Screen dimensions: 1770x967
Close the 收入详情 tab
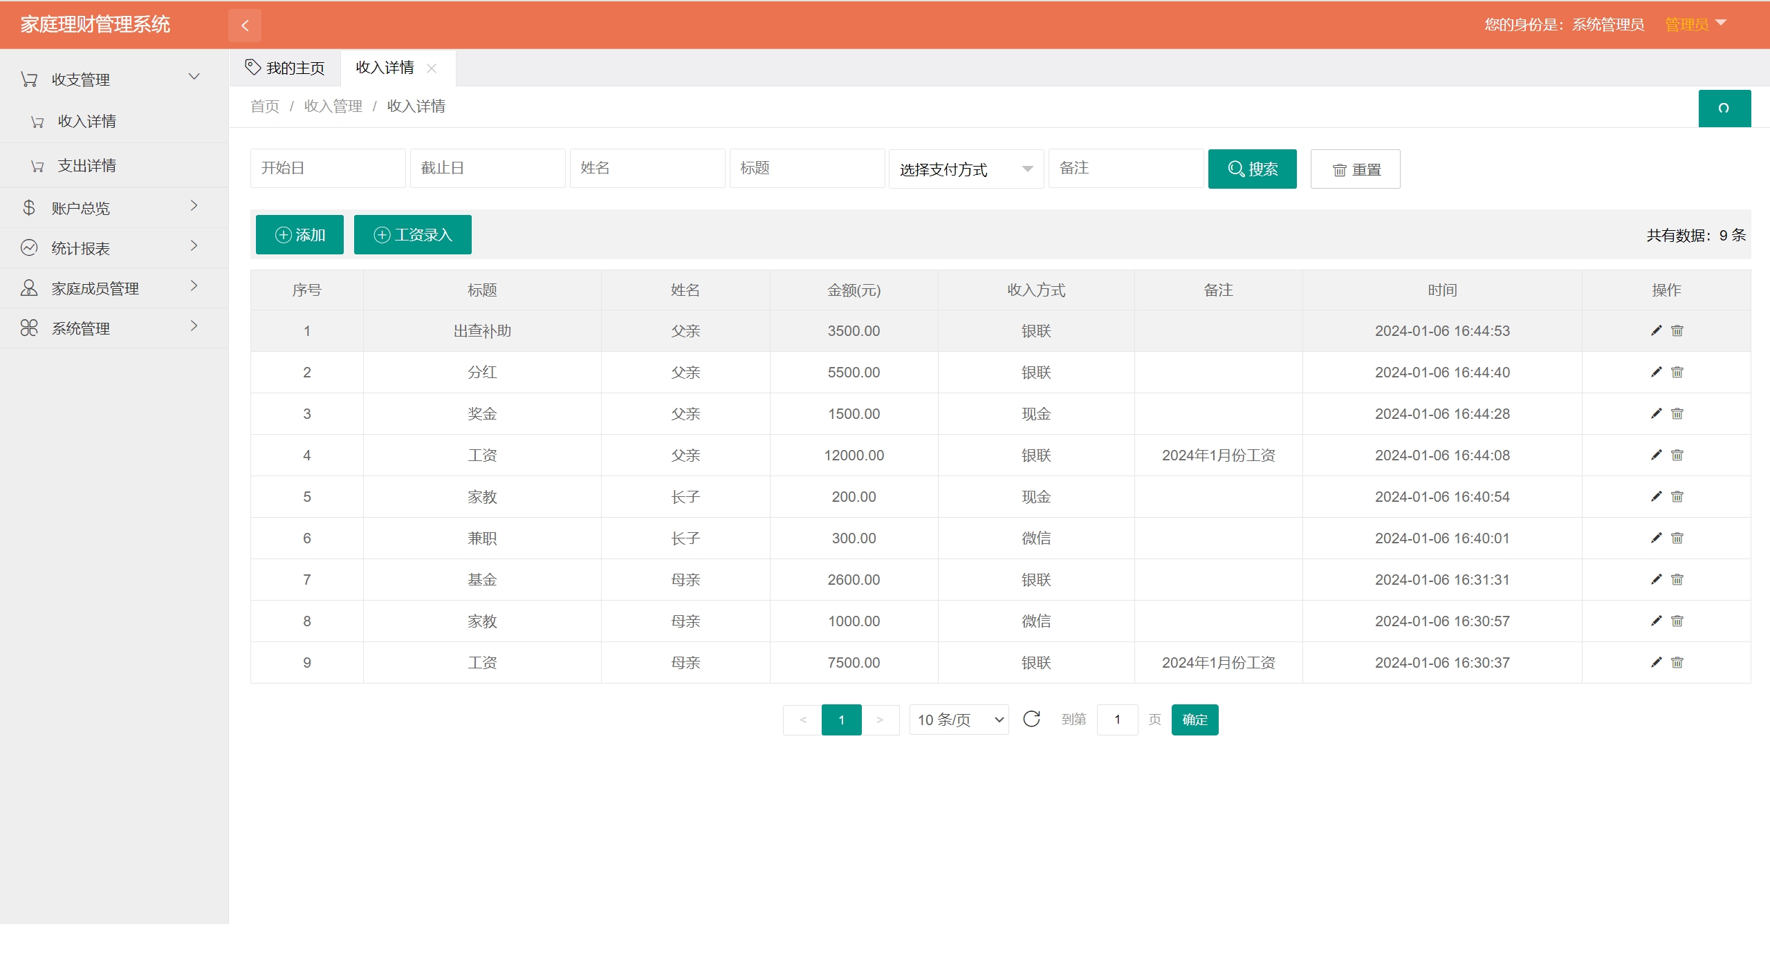(432, 68)
